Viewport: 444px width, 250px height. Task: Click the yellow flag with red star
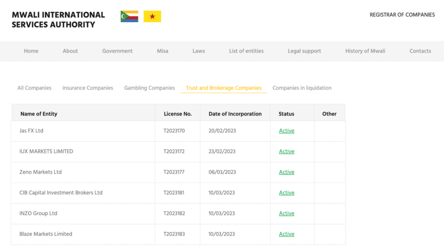(x=152, y=16)
